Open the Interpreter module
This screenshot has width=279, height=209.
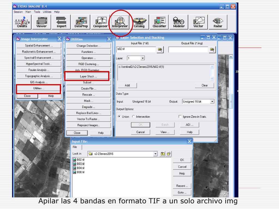coord(120,22)
